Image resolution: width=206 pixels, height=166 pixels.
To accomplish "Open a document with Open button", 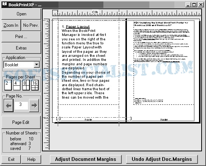I will (x=21, y=14).
